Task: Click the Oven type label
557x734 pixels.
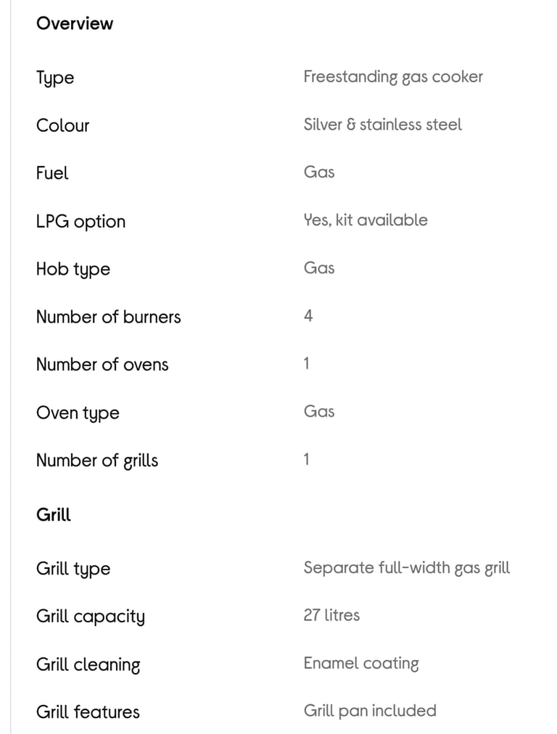Action: (78, 413)
